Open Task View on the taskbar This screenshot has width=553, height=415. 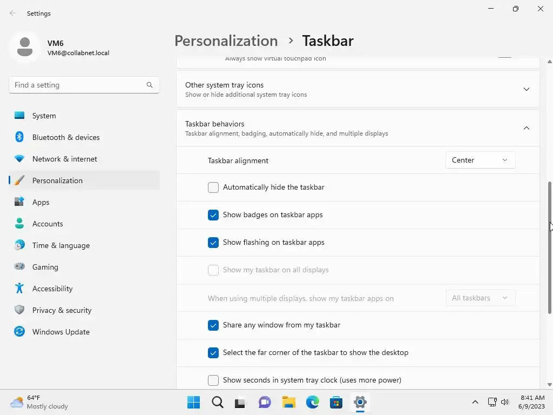point(240,402)
